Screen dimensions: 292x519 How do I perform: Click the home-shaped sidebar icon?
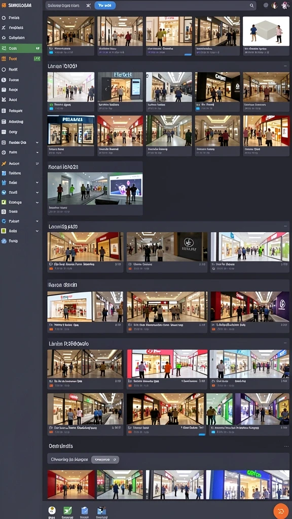click(x=4, y=38)
